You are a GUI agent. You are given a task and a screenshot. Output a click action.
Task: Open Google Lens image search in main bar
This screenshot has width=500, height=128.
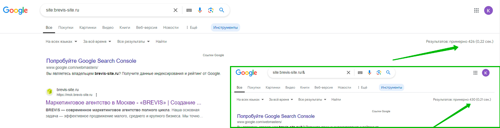[x=211, y=10]
